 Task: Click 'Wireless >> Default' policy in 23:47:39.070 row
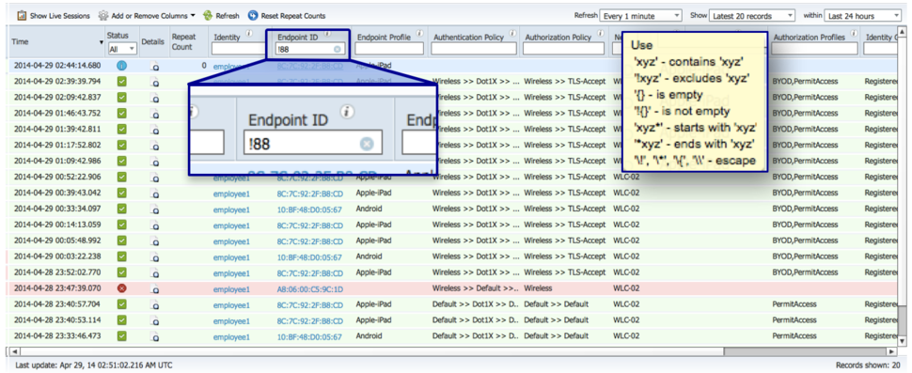pos(475,288)
